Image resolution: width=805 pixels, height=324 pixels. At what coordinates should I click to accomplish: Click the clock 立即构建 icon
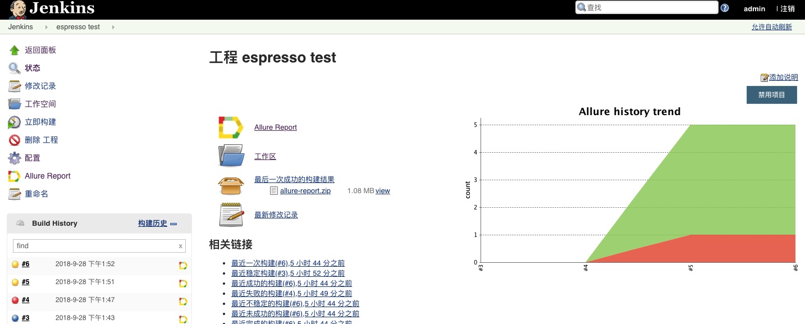[x=15, y=122]
